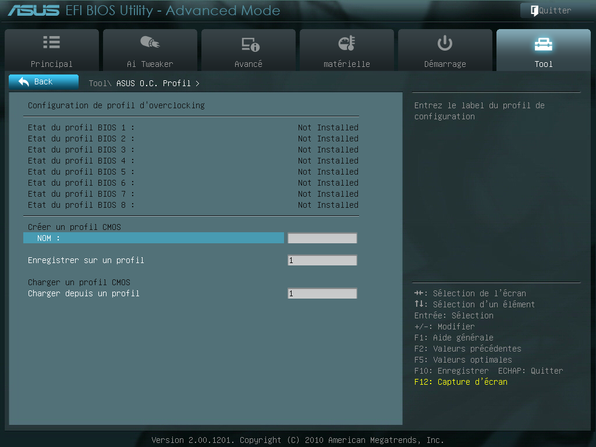Click the Avancé chip info icon
This screenshot has height=447, width=596.
[249, 44]
